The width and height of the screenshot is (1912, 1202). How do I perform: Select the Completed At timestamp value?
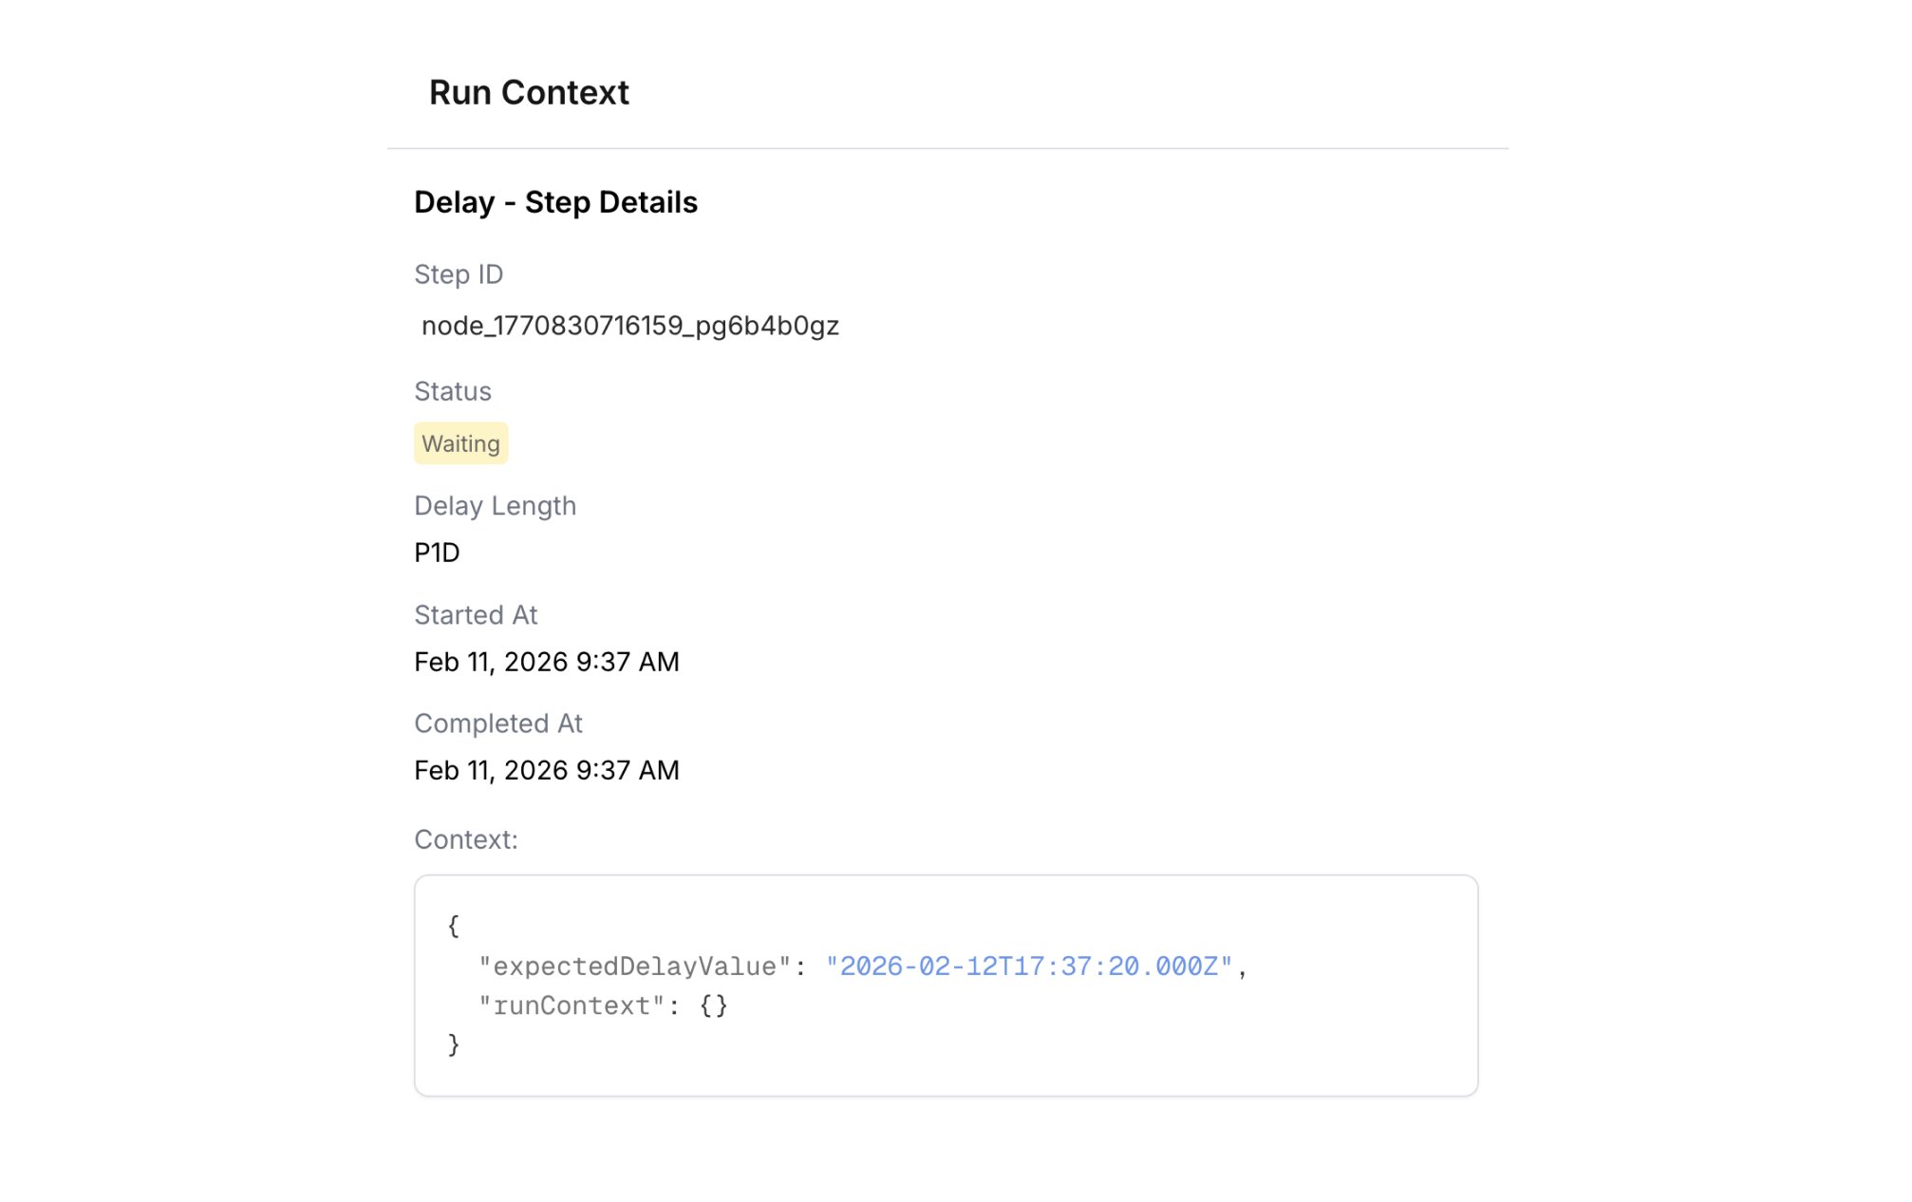[547, 770]
